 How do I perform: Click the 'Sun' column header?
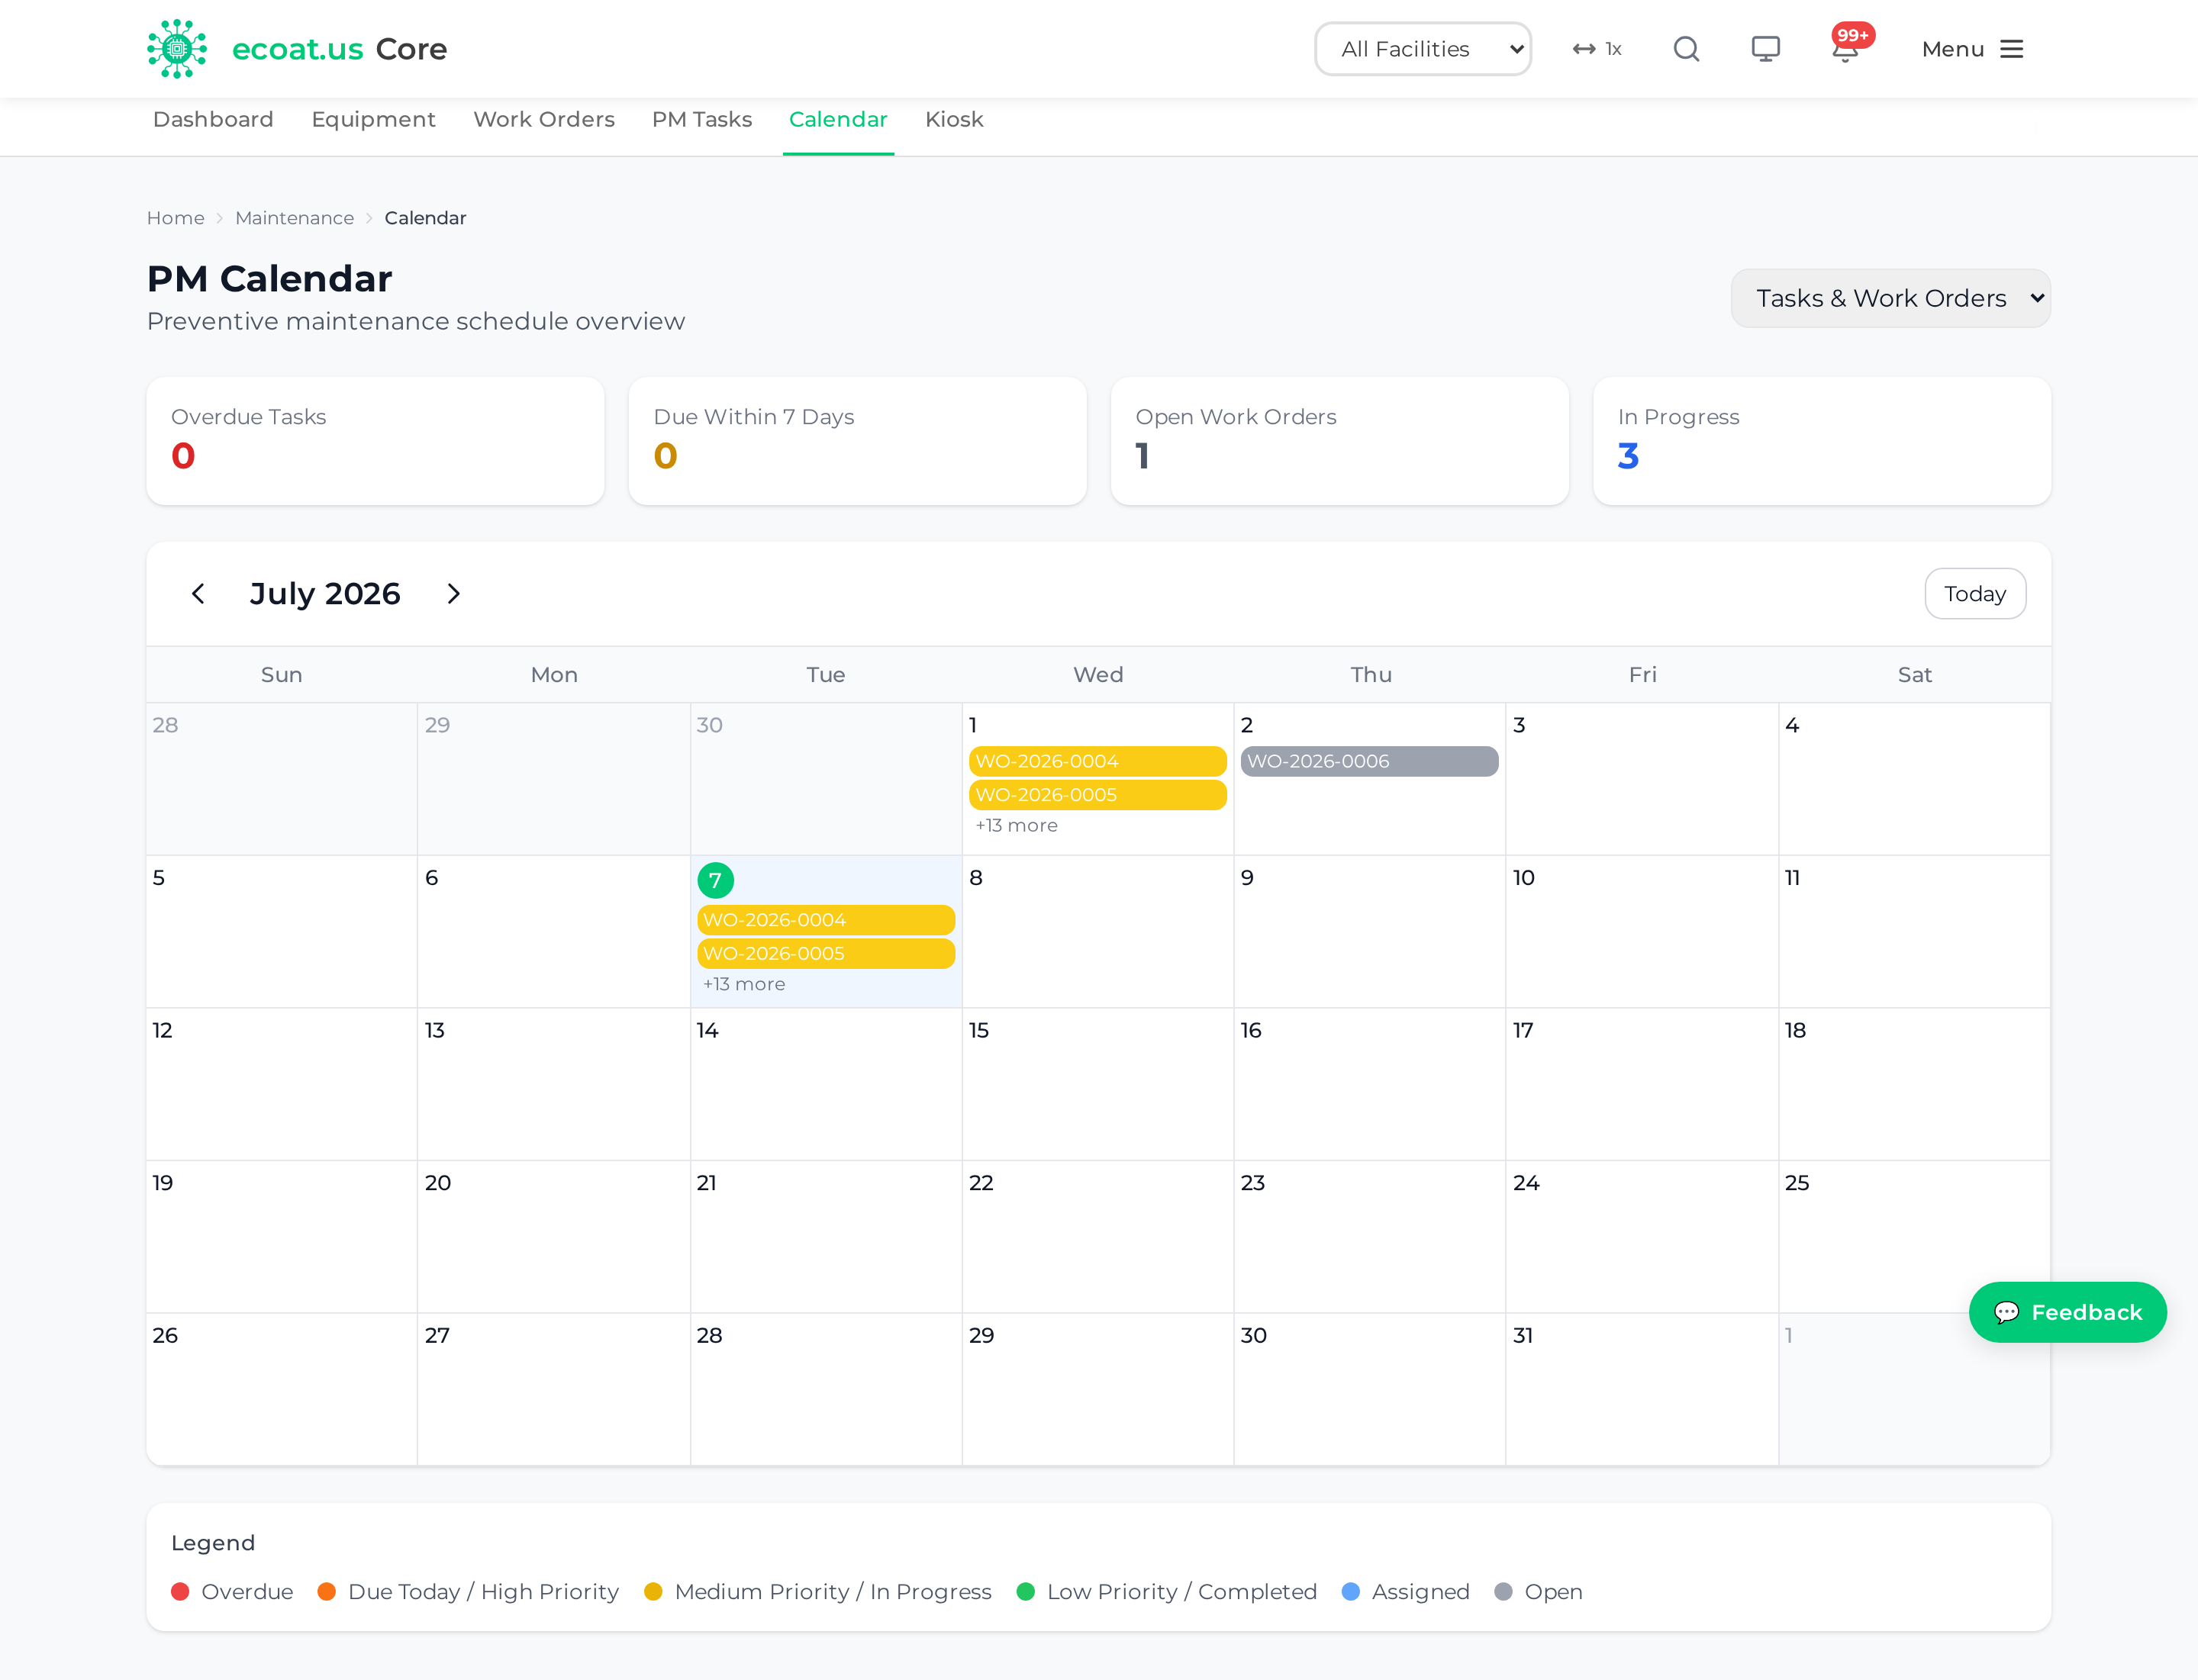pos(281,675)
